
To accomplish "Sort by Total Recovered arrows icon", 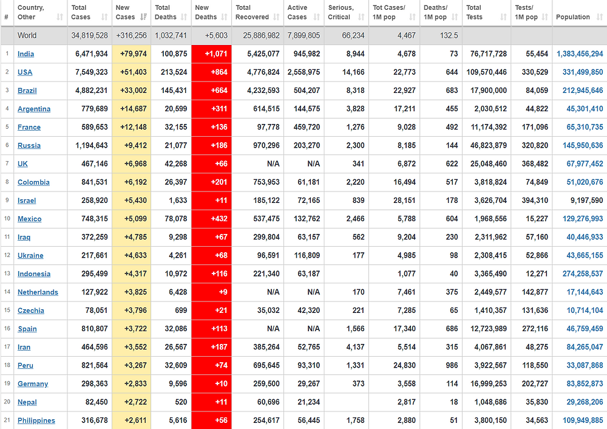I will (x=276, y=17).
